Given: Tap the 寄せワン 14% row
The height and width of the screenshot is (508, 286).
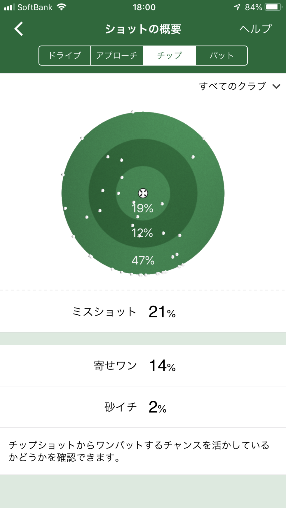Looking at the screenshot, I should point(143,365).
